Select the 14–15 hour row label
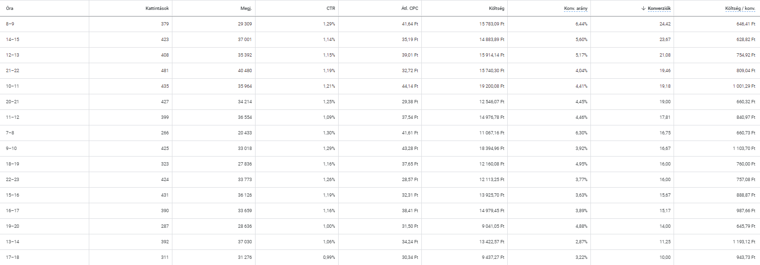This screenshot has width=760, height=265. coord(13,40)
